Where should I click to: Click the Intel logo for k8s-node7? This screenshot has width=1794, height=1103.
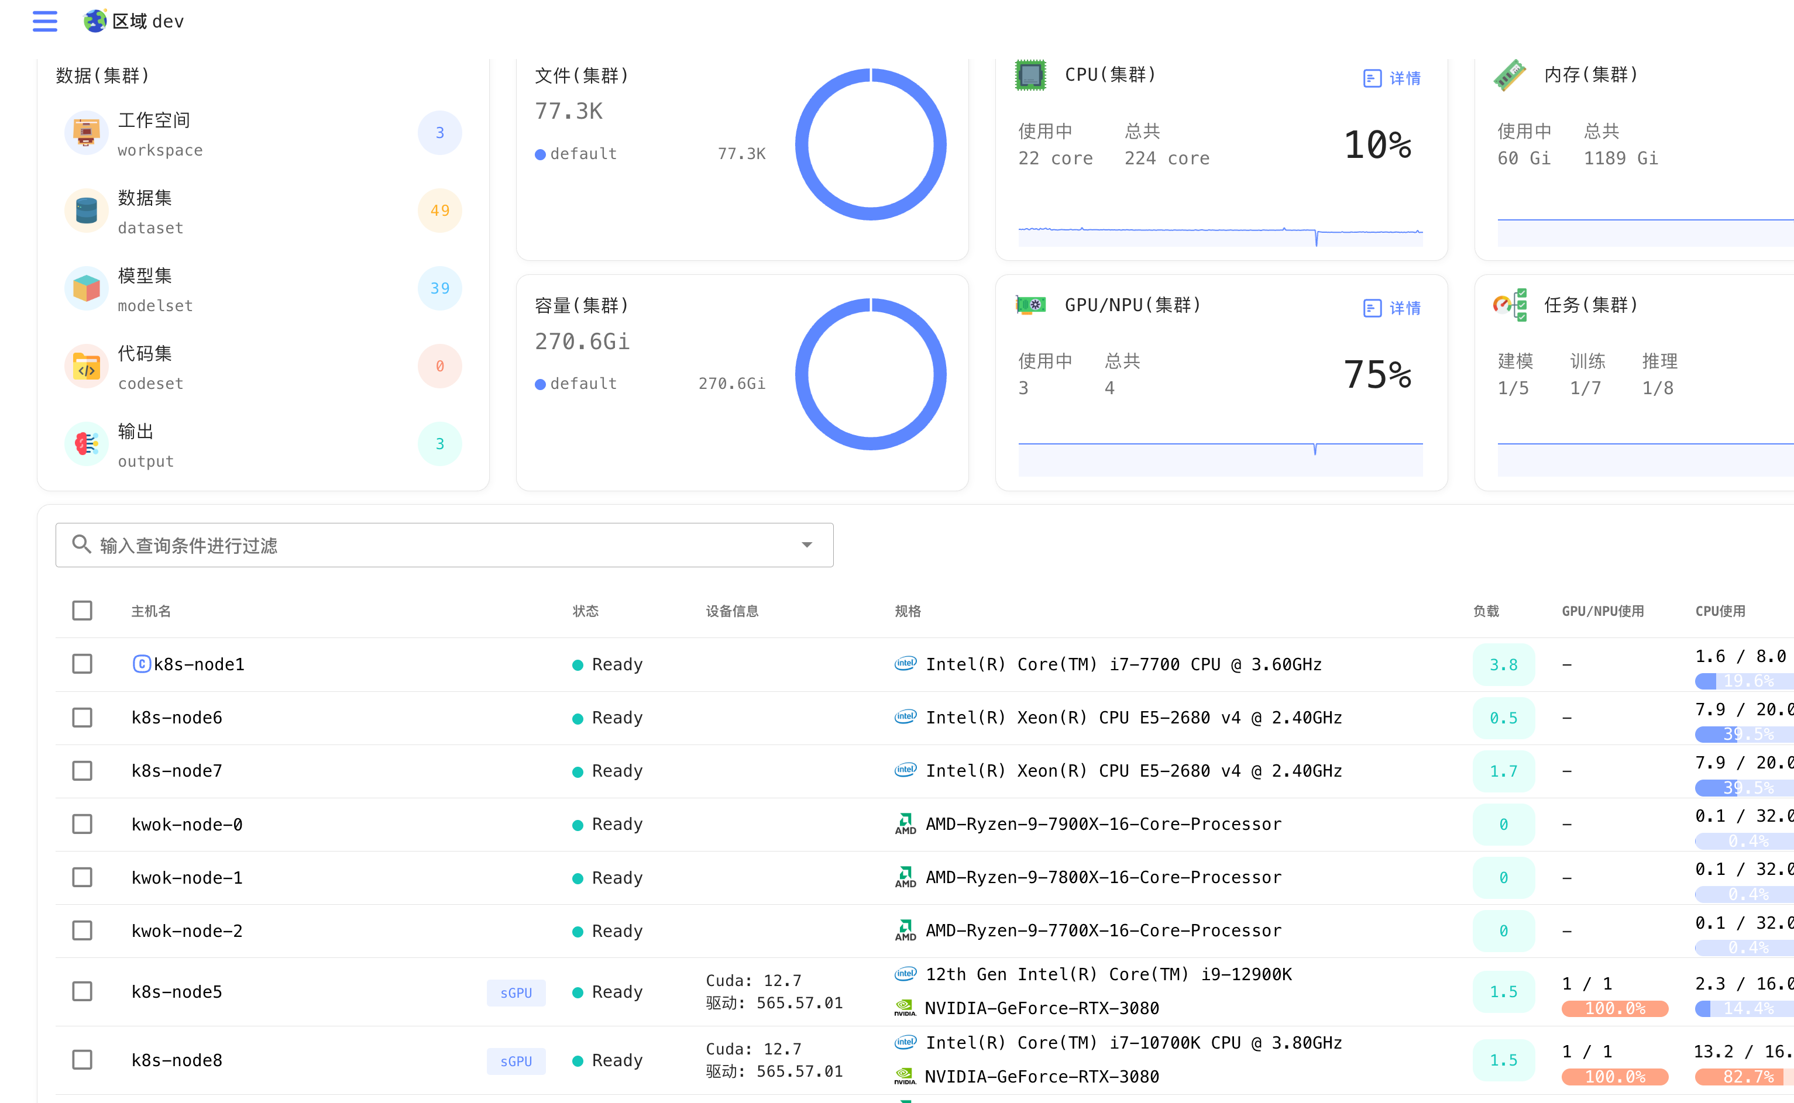click(905, 770)
